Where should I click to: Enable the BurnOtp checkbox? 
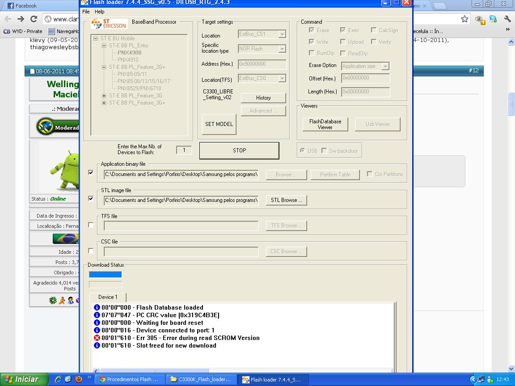point(311,53)
